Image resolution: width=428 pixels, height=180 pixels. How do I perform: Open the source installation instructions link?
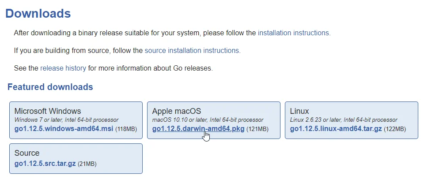(193, 50)
